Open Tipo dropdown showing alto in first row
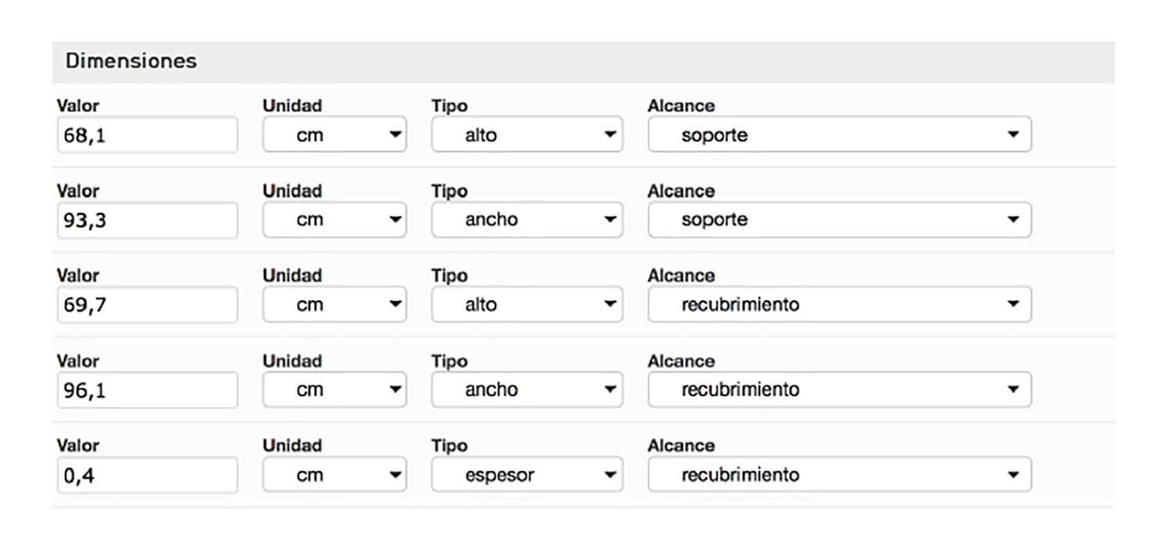1173x554 pixels. 527,135
